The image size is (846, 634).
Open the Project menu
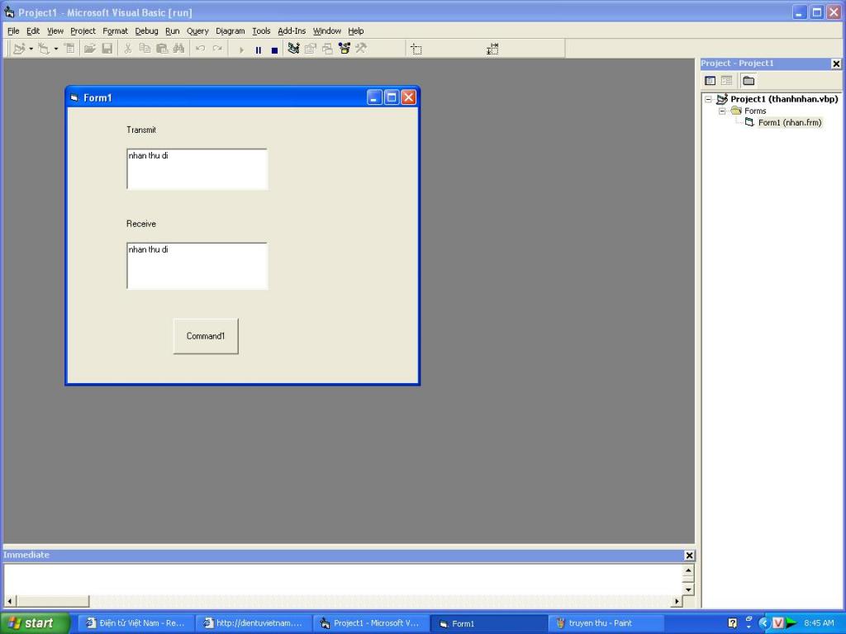pyautogui.click(x=83, y=31)
